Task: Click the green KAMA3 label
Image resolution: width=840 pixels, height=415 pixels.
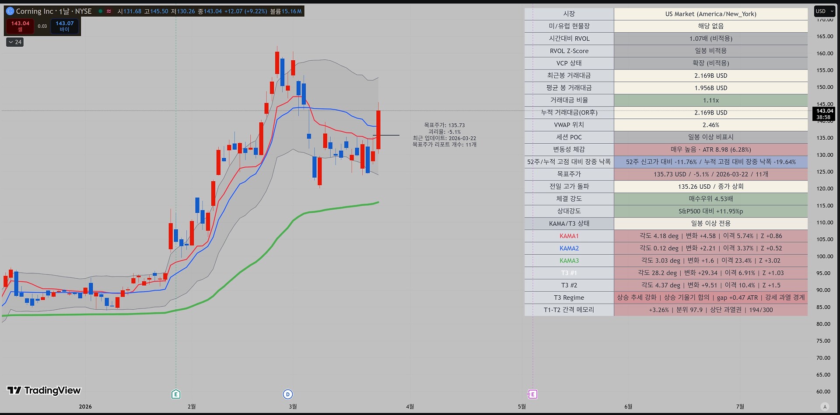Action: (569, 261)
